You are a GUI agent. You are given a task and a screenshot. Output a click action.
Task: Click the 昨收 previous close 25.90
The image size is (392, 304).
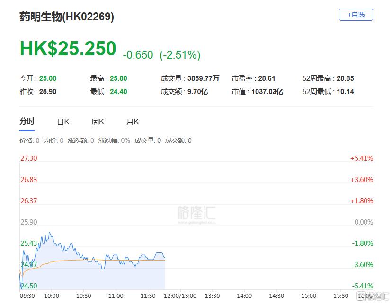[x=48, y=92]
